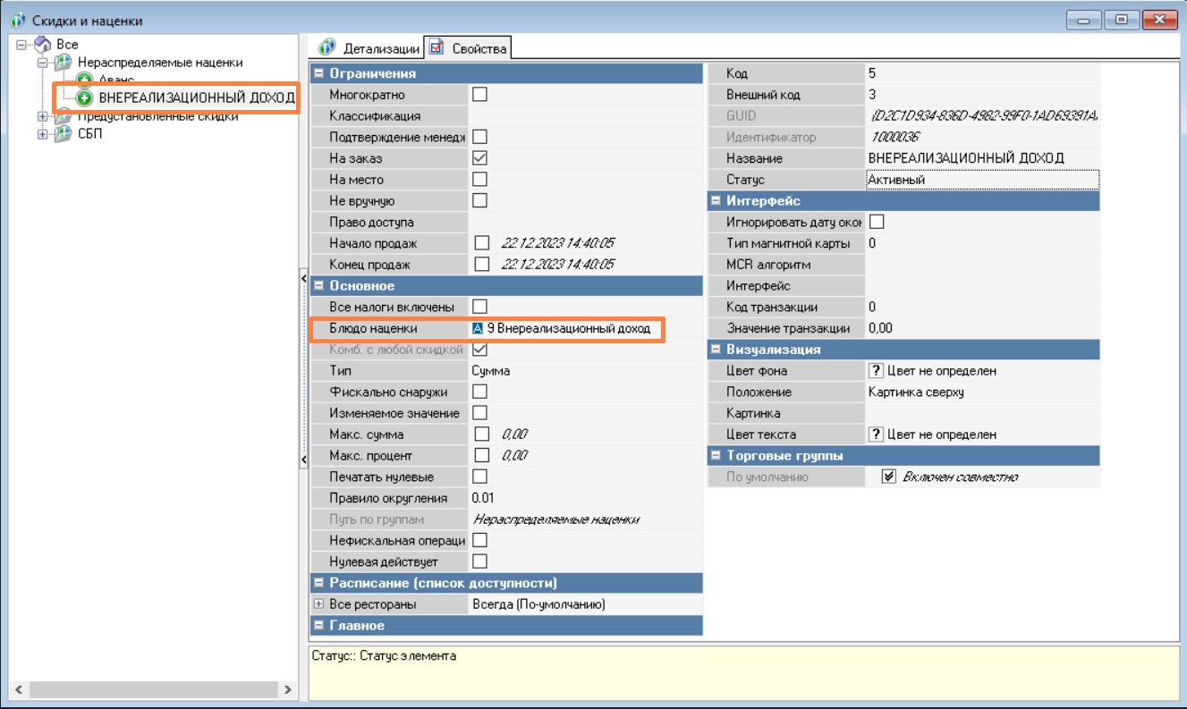Expand the Все рестораны schedule row

coord(318,604)
